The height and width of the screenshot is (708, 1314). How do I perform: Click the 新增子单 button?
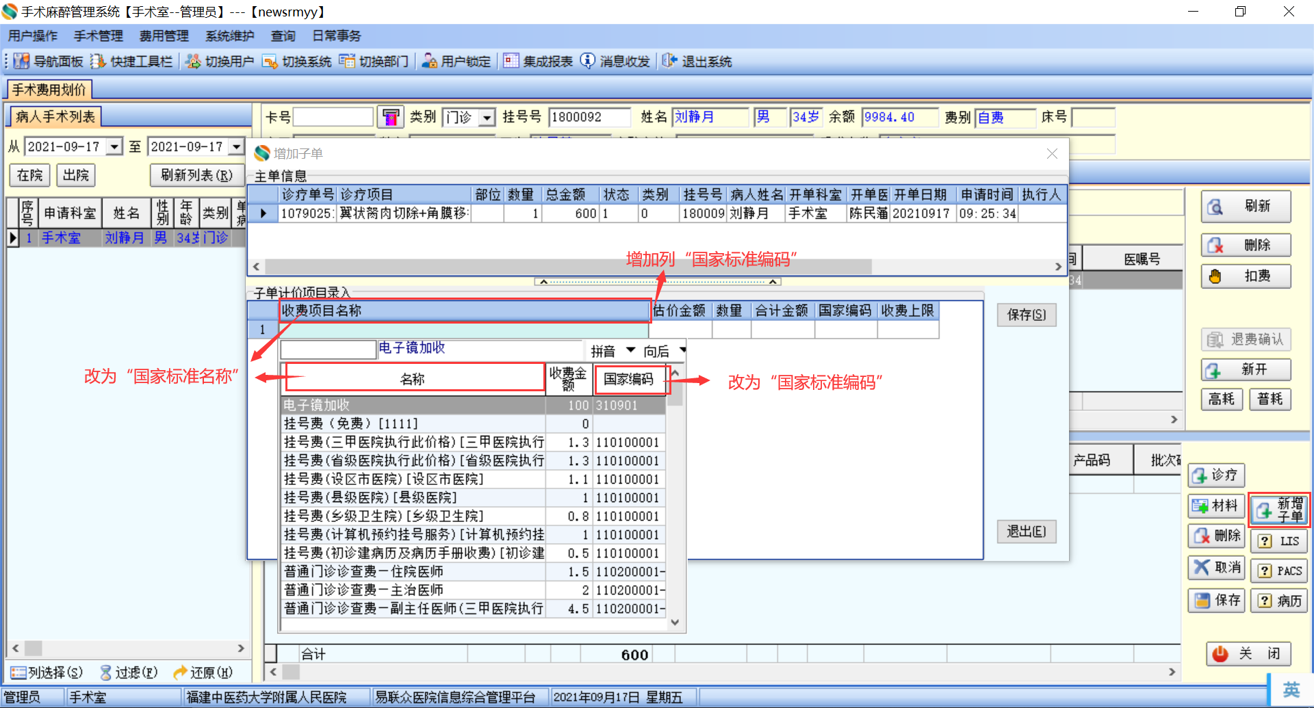point(1279,510)
